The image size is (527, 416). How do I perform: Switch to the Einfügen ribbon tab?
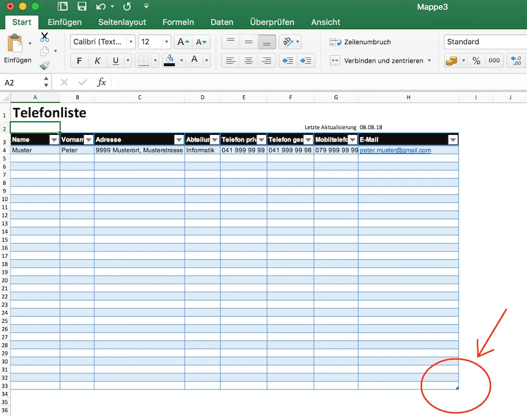[x=65, y=22]
